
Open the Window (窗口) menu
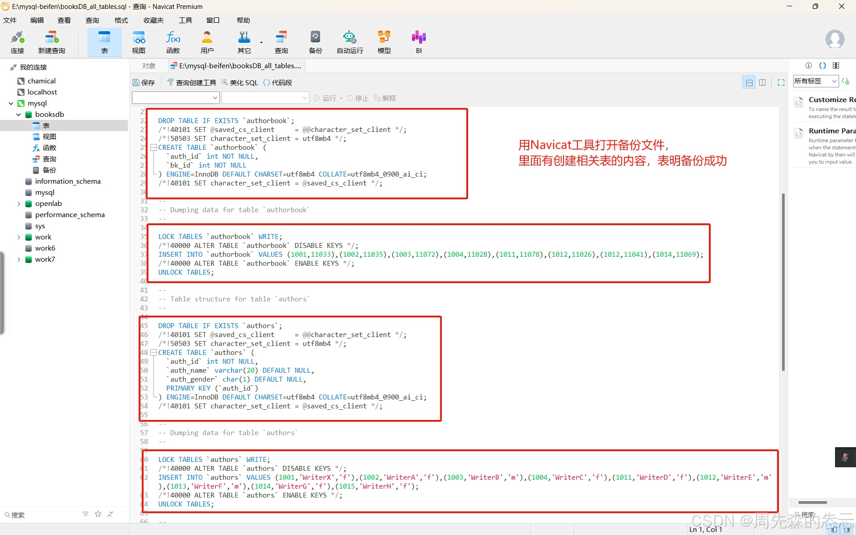pos(213,21)
